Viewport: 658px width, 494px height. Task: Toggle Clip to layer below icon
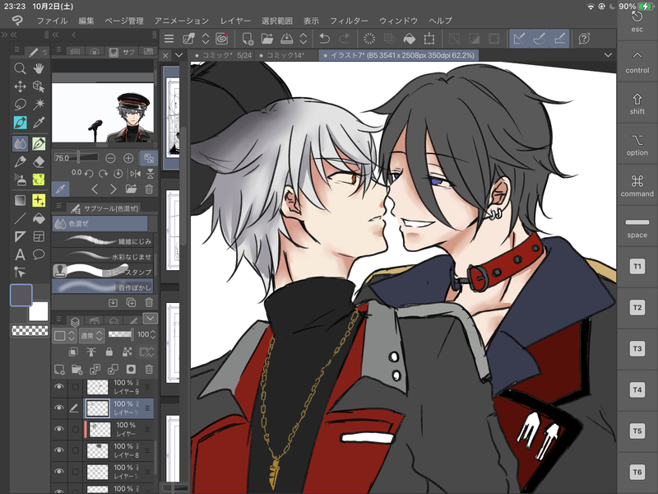click(x=73, y=352)
